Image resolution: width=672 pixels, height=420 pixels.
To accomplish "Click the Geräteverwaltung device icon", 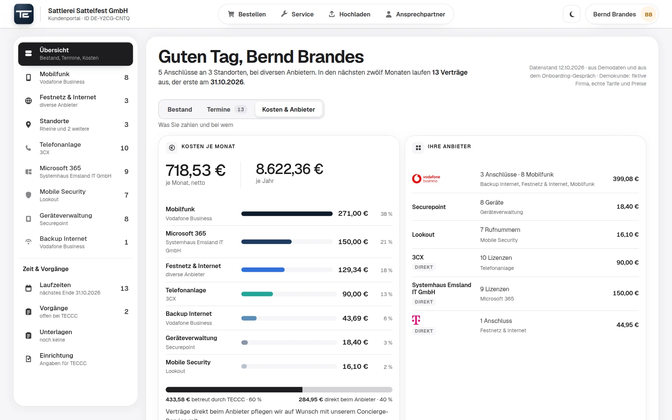I will coord(28,219).
